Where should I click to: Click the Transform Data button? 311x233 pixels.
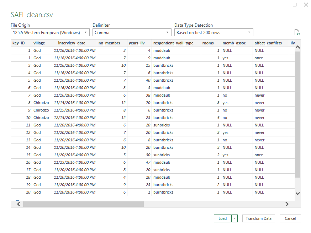click(x=258, y=218)
